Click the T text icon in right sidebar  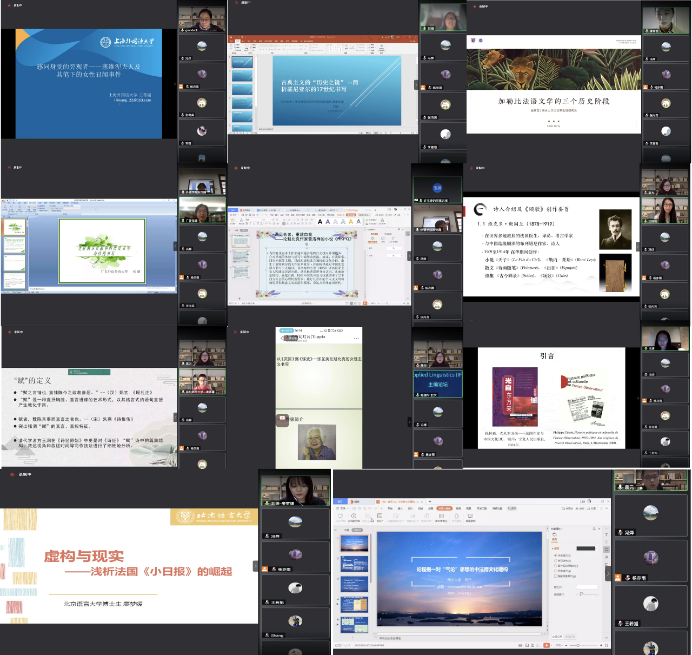607,534
